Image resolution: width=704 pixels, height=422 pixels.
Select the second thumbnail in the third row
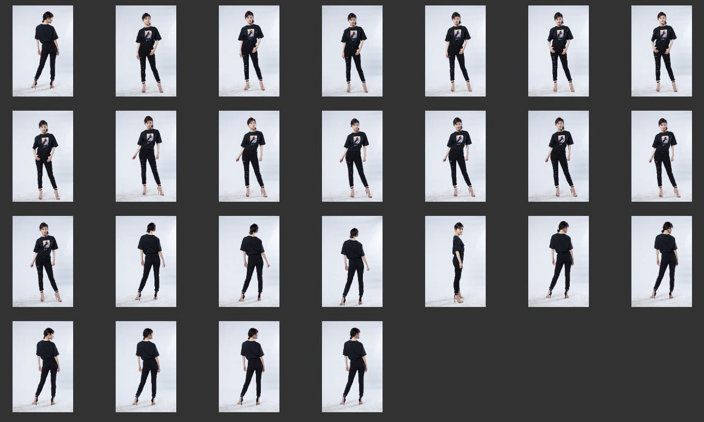[x=146, y=261]
